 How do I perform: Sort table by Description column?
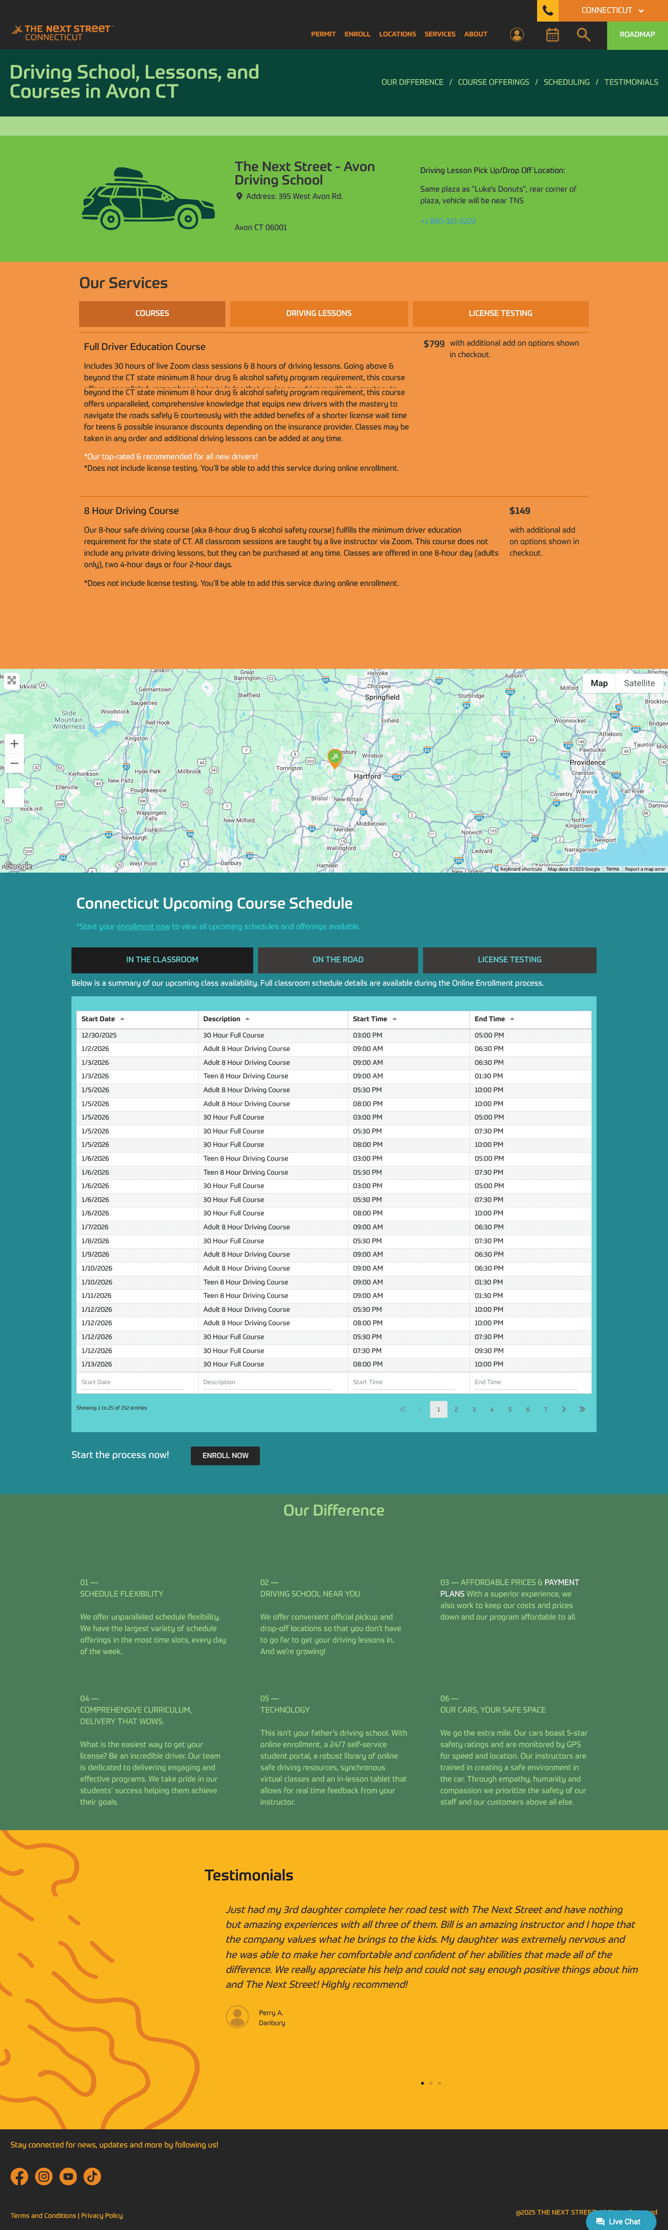tap(272, 1019)
